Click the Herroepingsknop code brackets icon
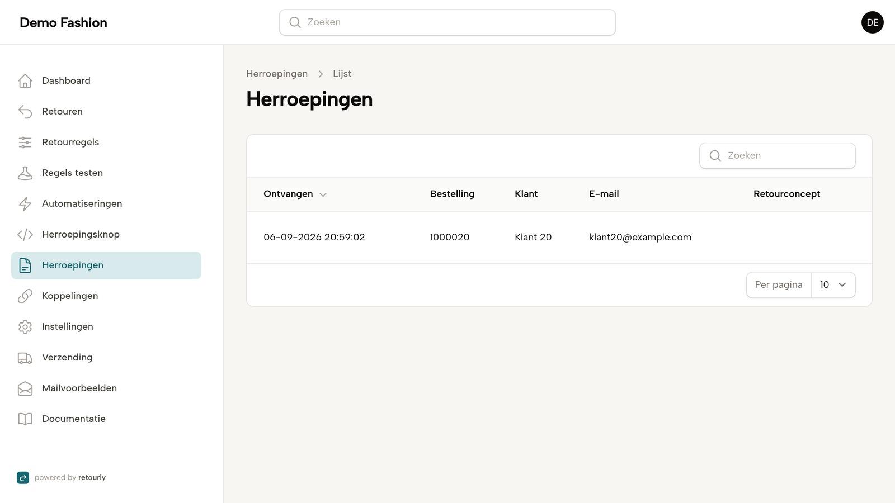 25,235
